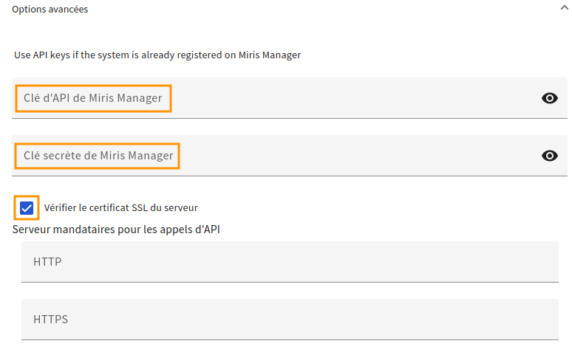The width and height of the screenshot is (572, 352).
Task: Click the blue checkmark box for SSL verification
Action: click(27, 208)
